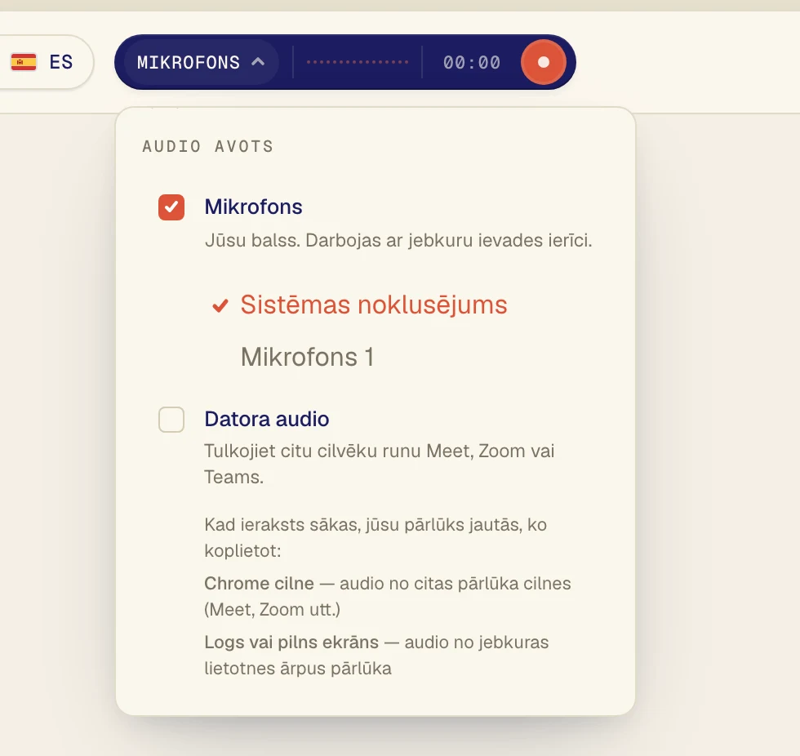Collapse the MIKROFONS audio source dropdown

pyautogui.click(x=201, y=62)
